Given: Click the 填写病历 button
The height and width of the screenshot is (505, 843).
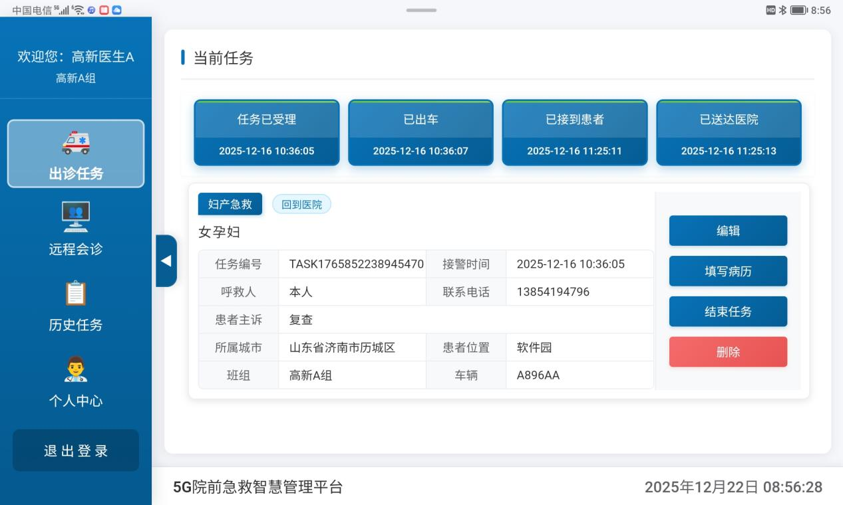Looking at the screenshot, I should tap(728, 271).
